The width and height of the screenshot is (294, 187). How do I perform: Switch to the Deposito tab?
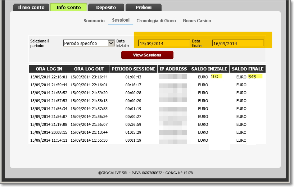click(x=106, y=7)
